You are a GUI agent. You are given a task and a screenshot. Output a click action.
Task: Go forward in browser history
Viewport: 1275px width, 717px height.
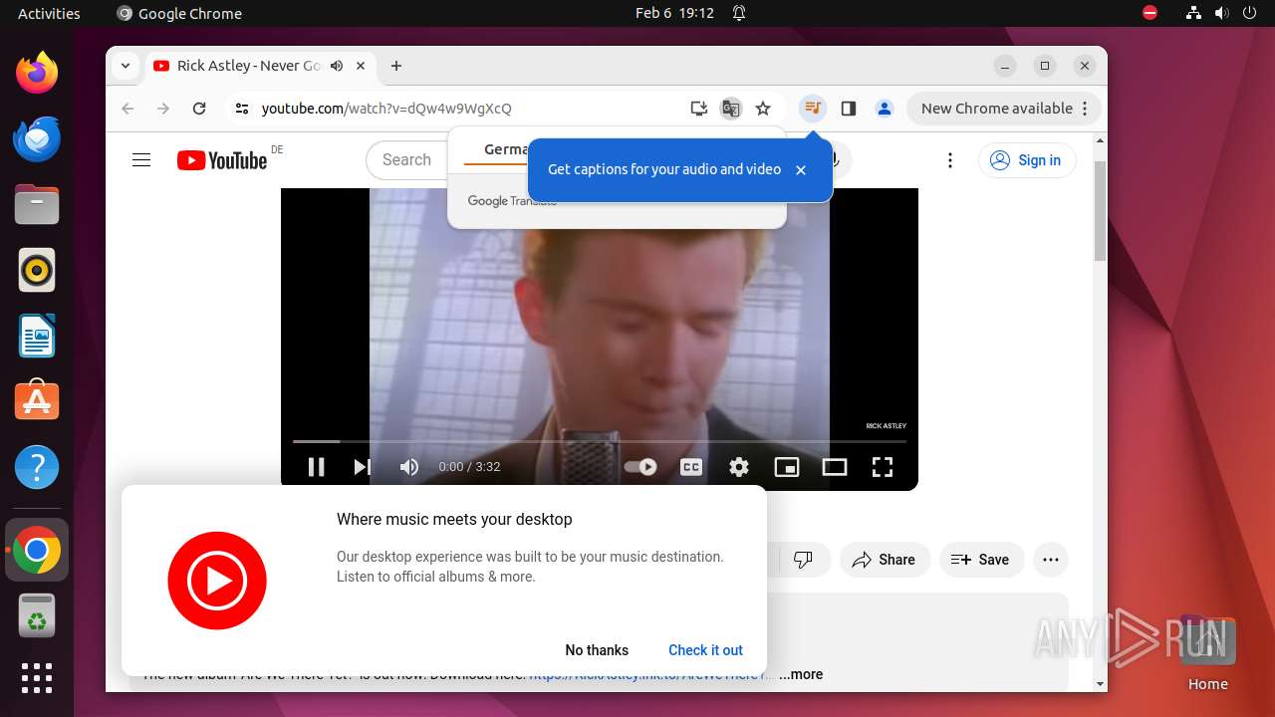tap(163, 109)
